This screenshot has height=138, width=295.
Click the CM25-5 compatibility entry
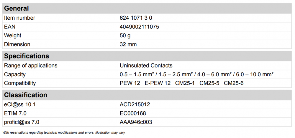(209, 83)
